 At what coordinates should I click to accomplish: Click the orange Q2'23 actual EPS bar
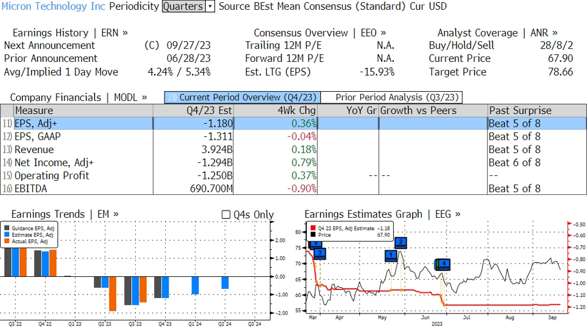pos(113,294)
